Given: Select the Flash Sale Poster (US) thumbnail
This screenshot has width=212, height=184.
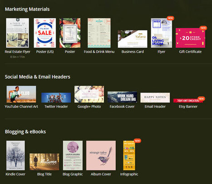Looking at the screenshot, I should (45, 33).
